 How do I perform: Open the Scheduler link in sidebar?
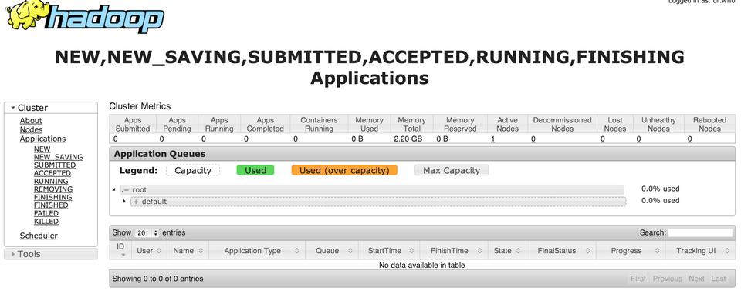coord(39,236)
